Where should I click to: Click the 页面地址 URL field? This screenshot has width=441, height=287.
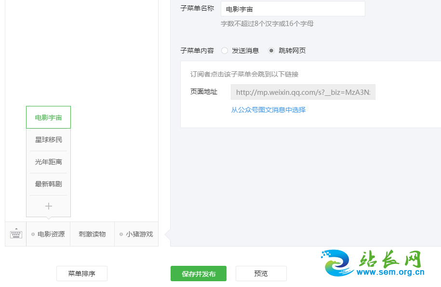point(303,92)
